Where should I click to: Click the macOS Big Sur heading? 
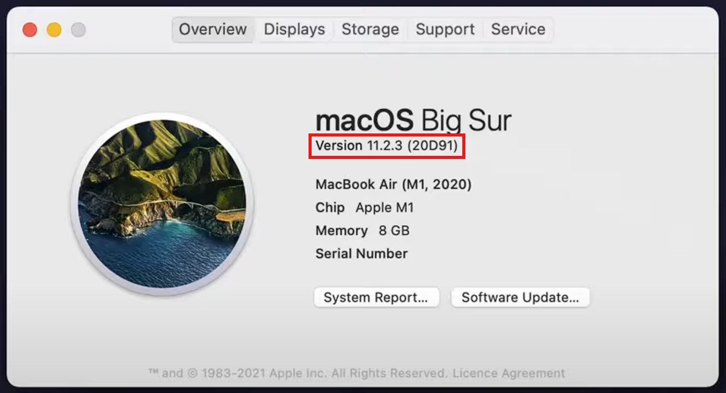click(413, 120)
